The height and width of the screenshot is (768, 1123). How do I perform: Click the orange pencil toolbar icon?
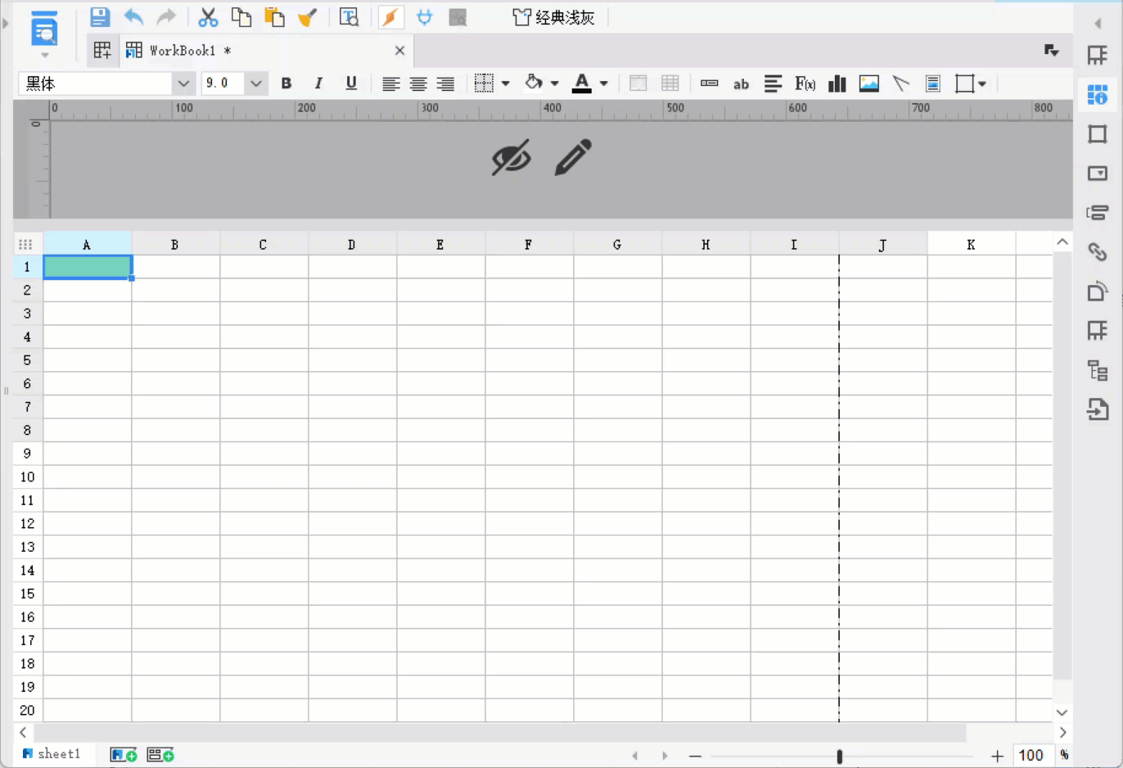click(x=390, y=17)
